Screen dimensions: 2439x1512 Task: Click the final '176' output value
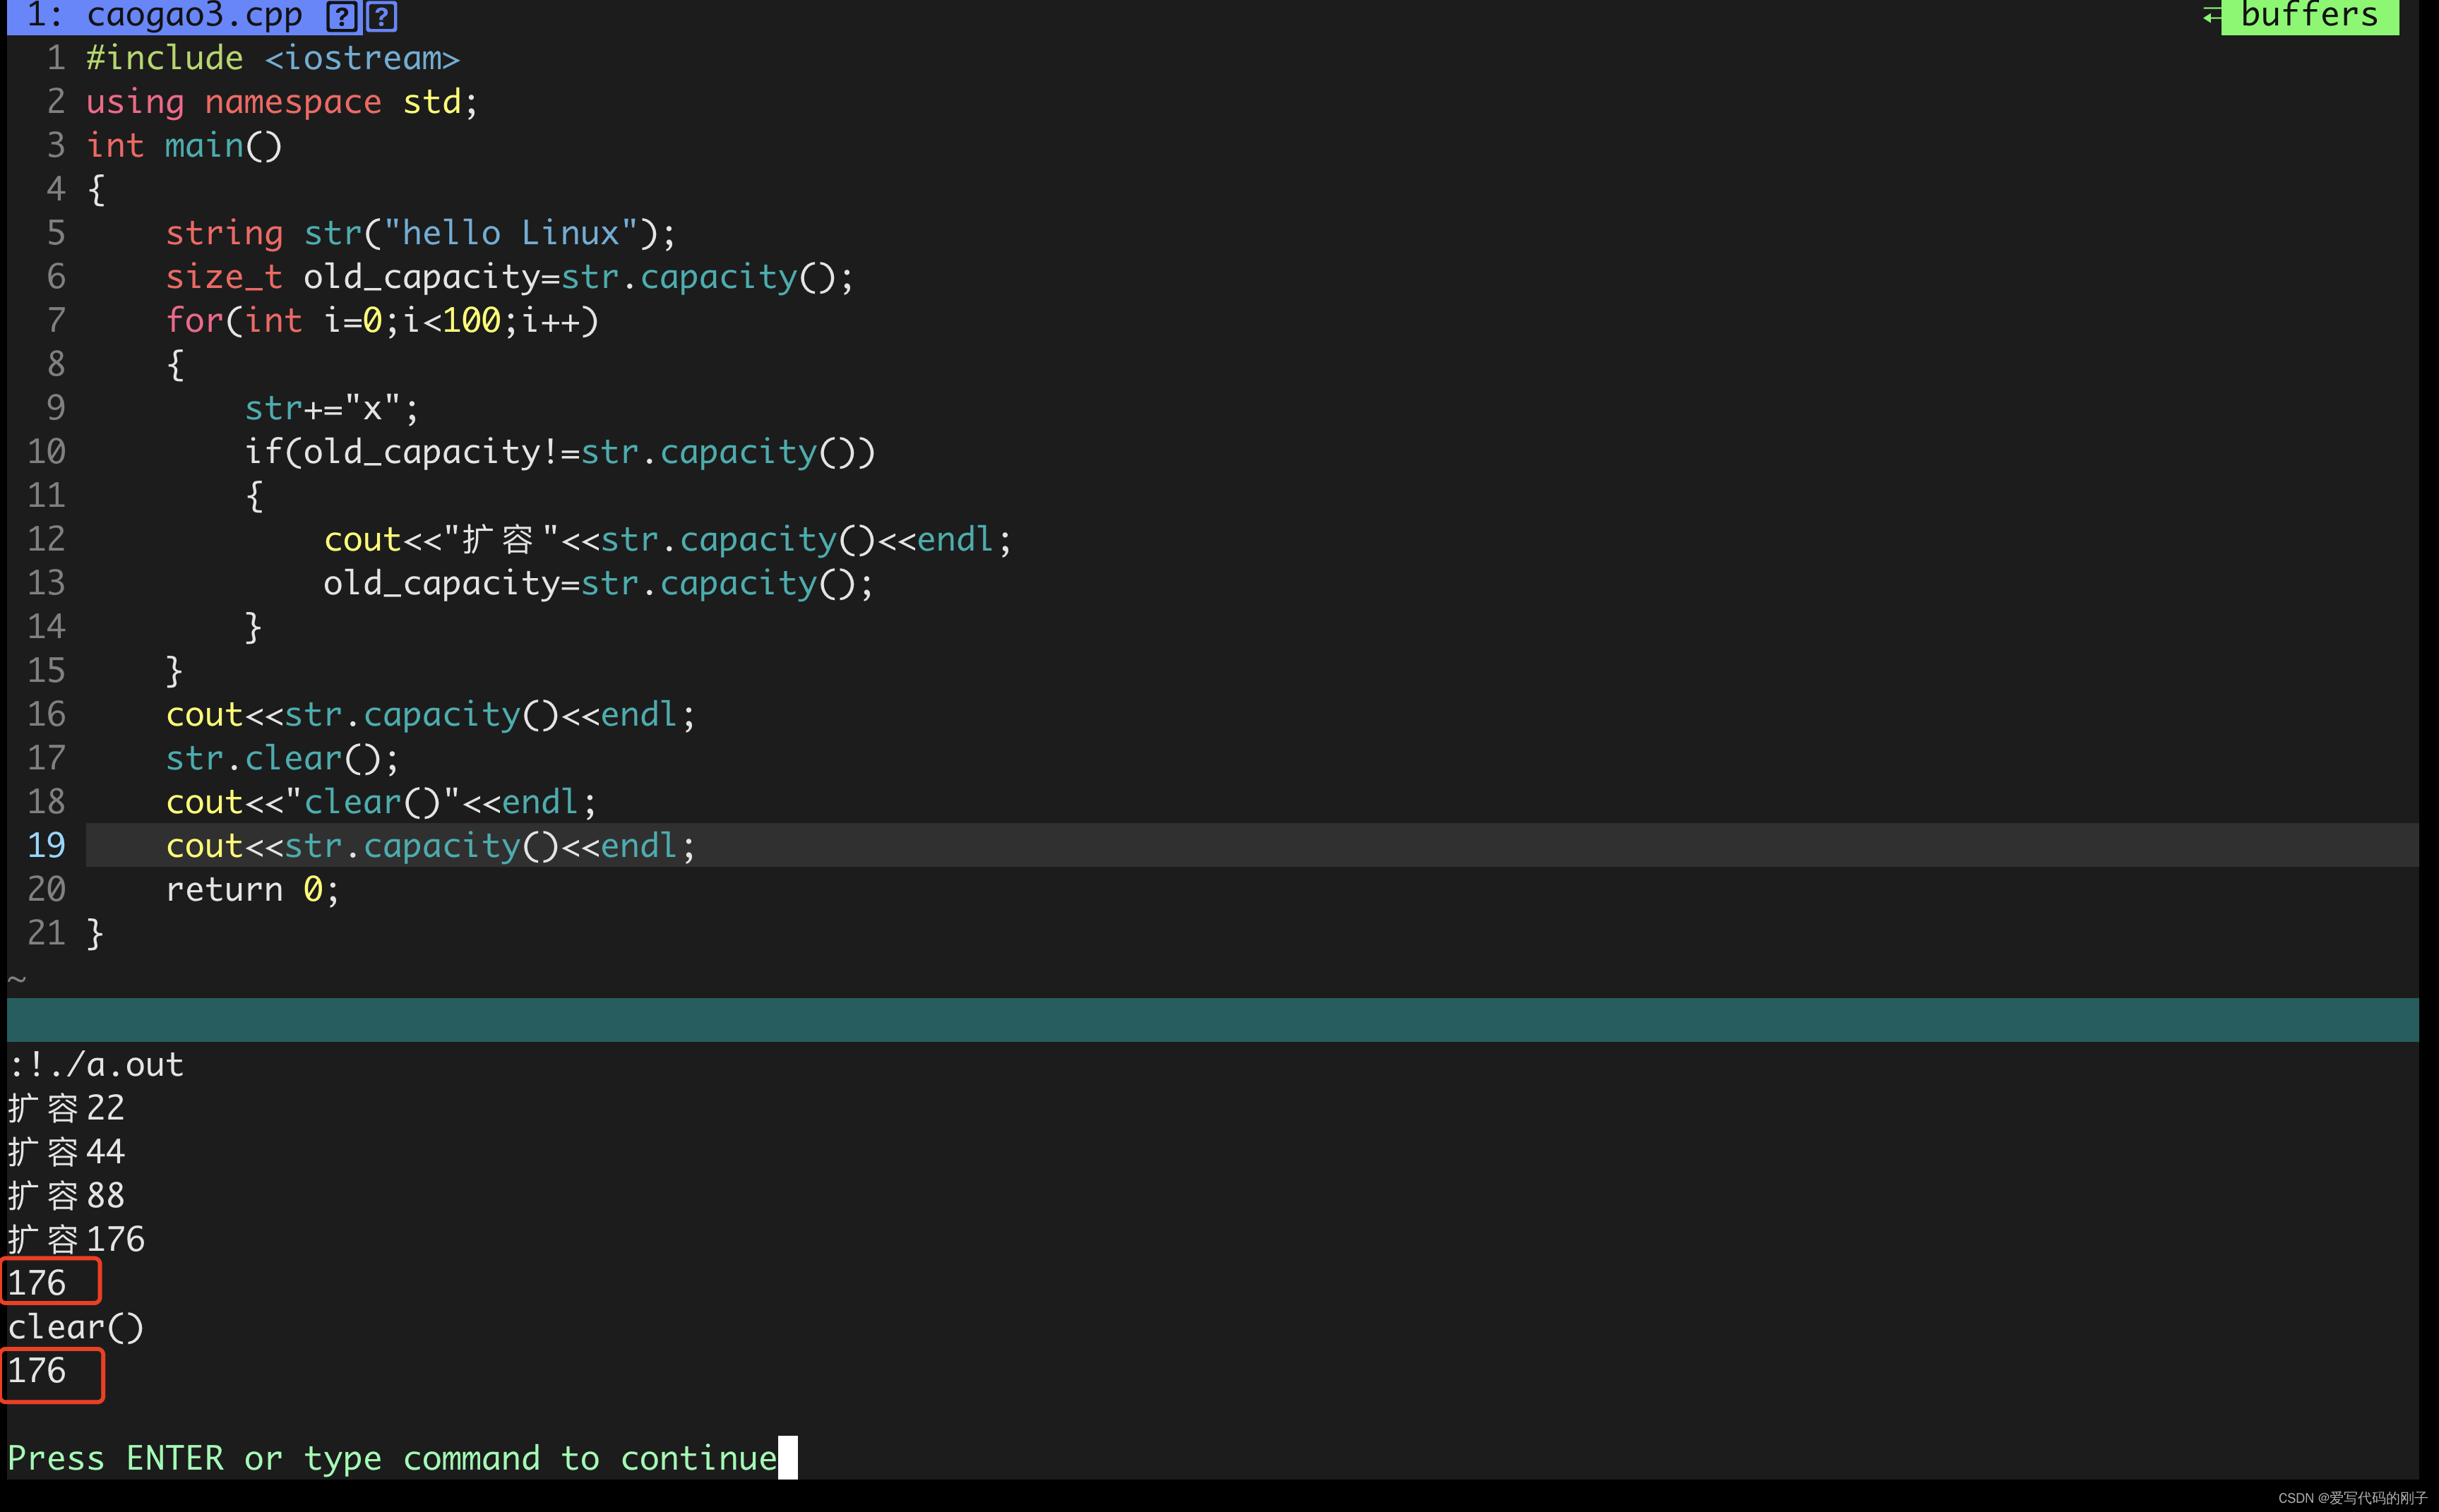coord(37,1372)
